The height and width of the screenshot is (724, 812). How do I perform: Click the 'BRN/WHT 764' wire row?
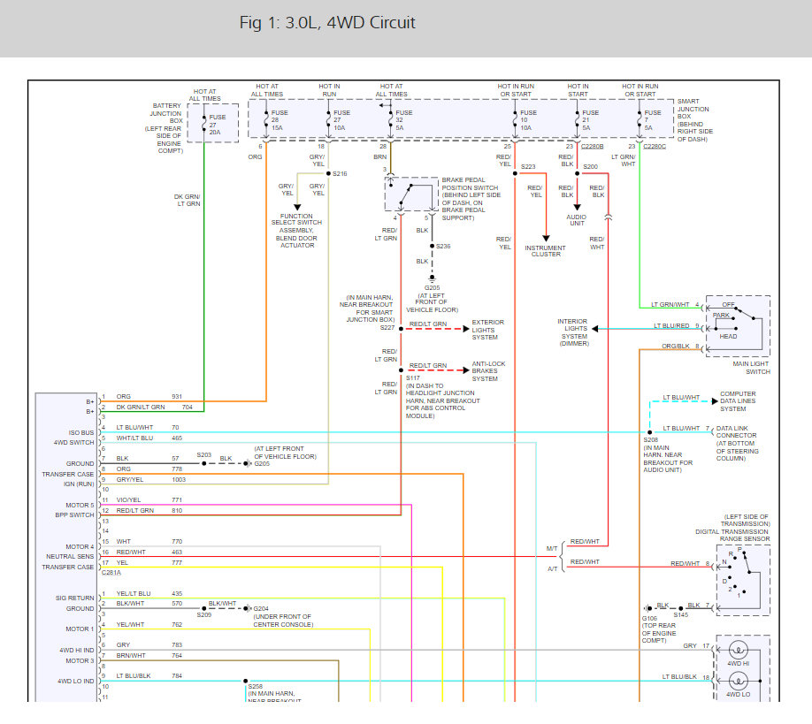142,656
